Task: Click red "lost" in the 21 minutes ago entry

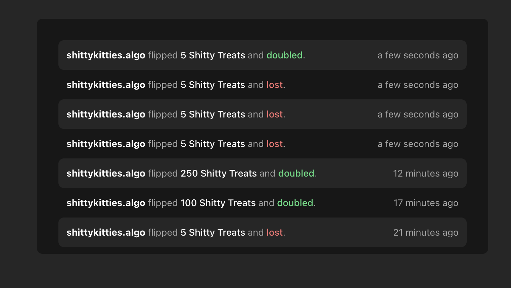Action: pyautogui.click(x=275, y=233)
